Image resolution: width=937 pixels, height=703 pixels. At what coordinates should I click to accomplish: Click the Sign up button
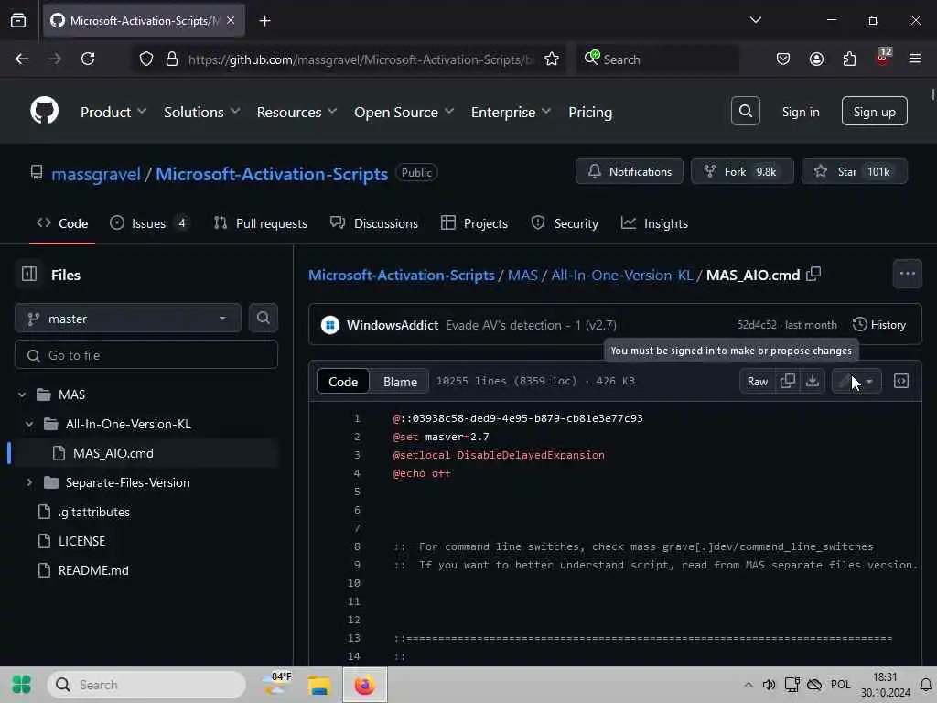tap(874, 111)
